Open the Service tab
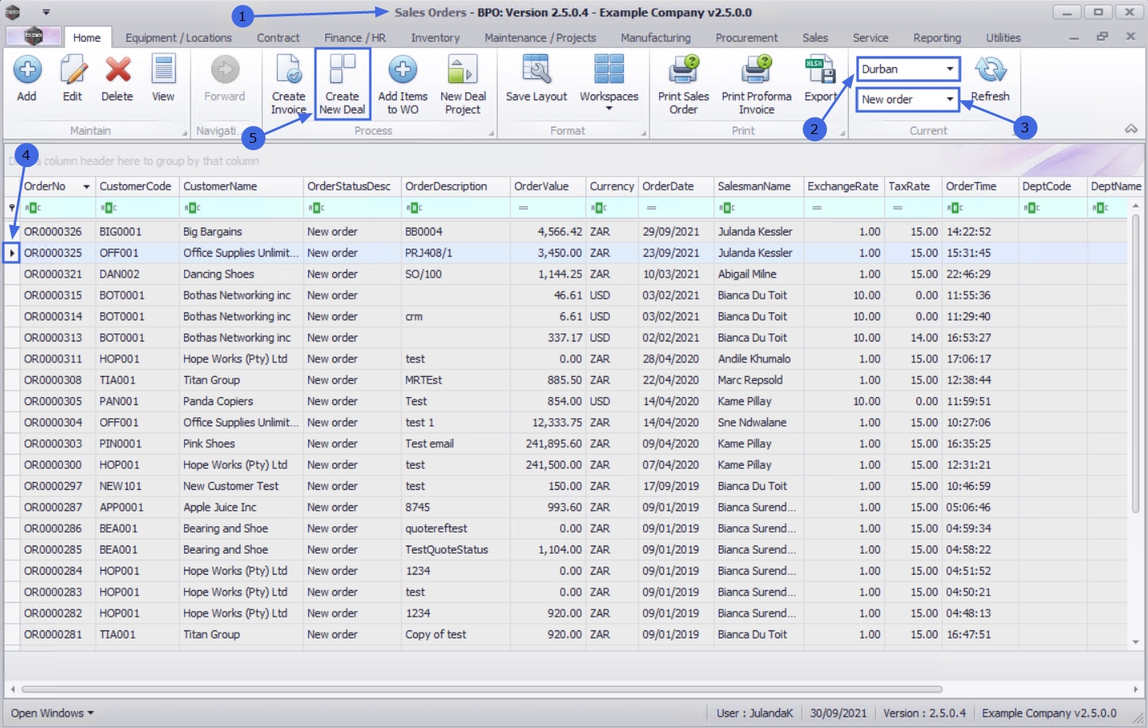1148x728 pixels. pyautogui.click(x=870, y=38)
